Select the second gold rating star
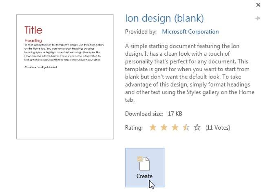265x194 pixels. [164, 128]
